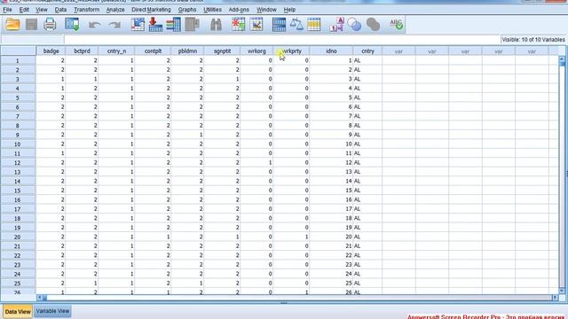Click the Spell check ABC icon
This screenshot has height=319, width=568.
396,24
